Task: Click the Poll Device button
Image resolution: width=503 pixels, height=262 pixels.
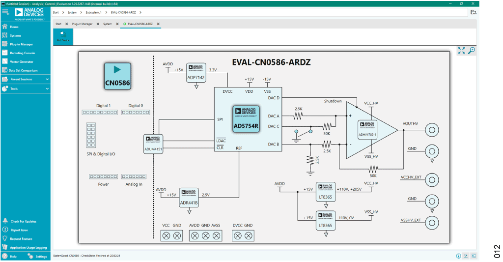Action: [63, 36]
